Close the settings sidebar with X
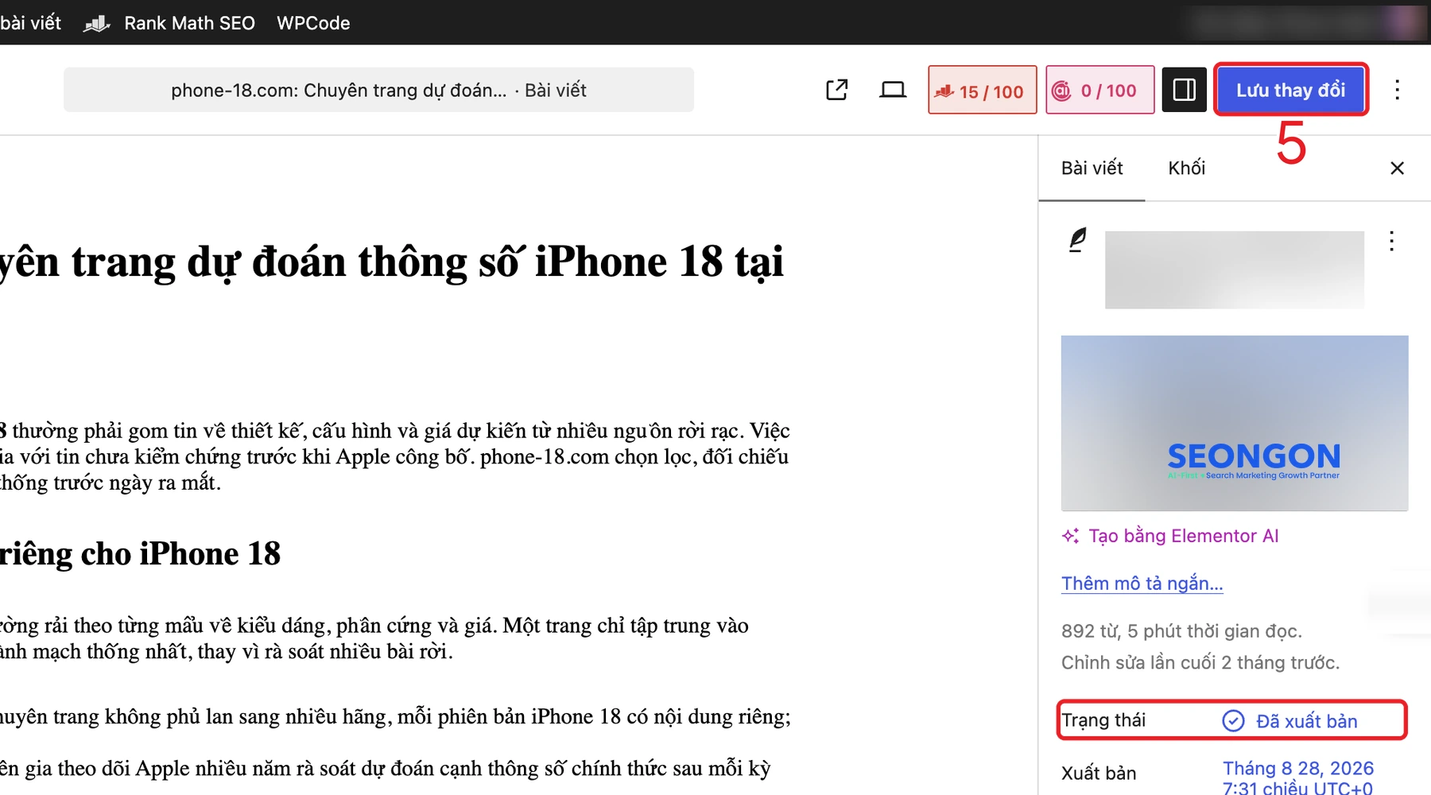This screenshot has height=795, width=1431. point(1397,168)
